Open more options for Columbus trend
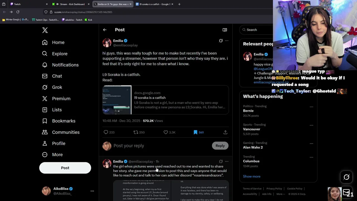Image resolution: width=357 pixels, height=201 pixels. tap(311, 157)
